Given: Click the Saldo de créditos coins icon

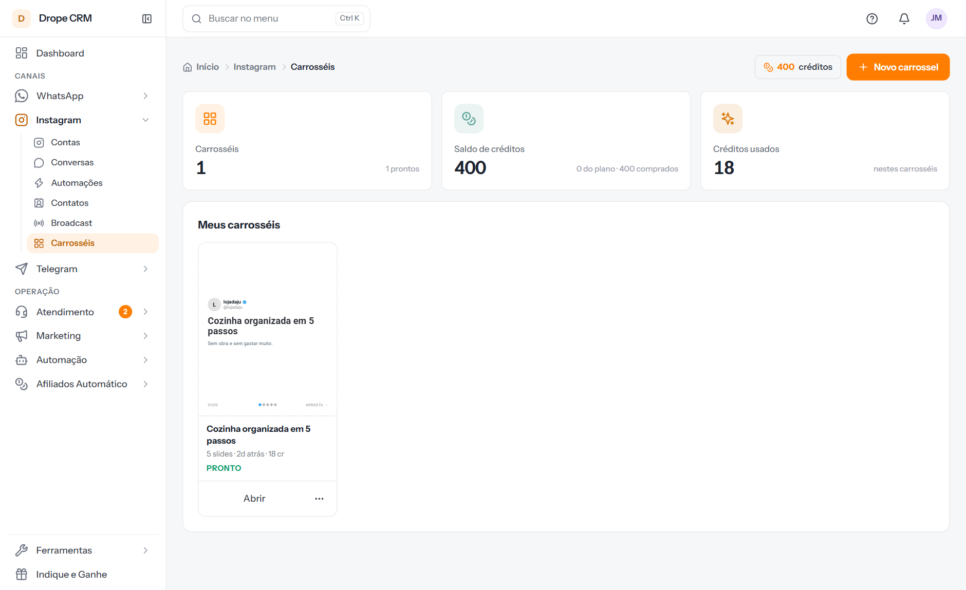Looking at the screenshot, I should [469, 119].
